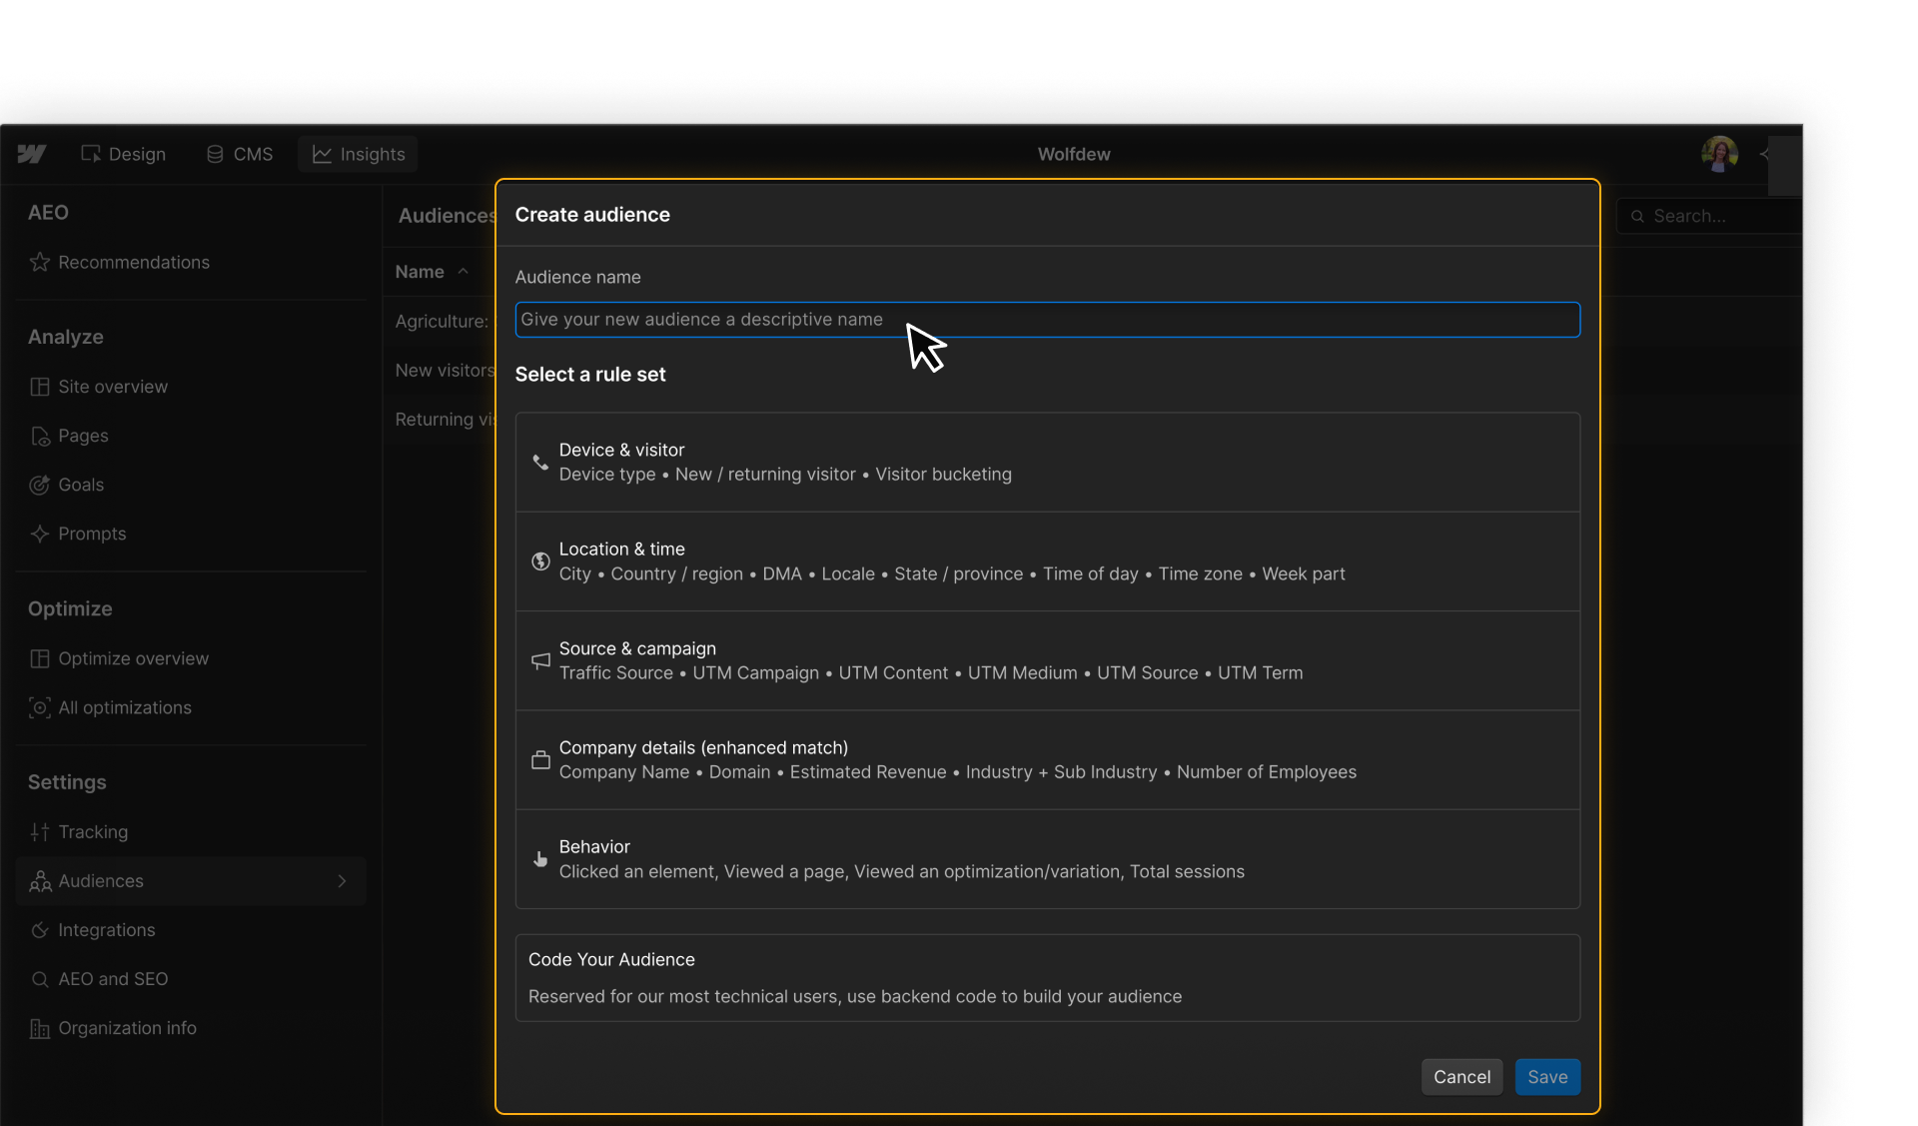This screenshot has width=1918, height=1126.
Task: Click the pointer hand icon for Behavior
Action: 540,859
